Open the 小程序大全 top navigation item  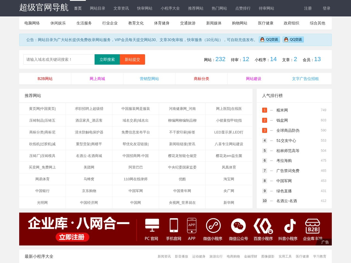tap(170, 8)
